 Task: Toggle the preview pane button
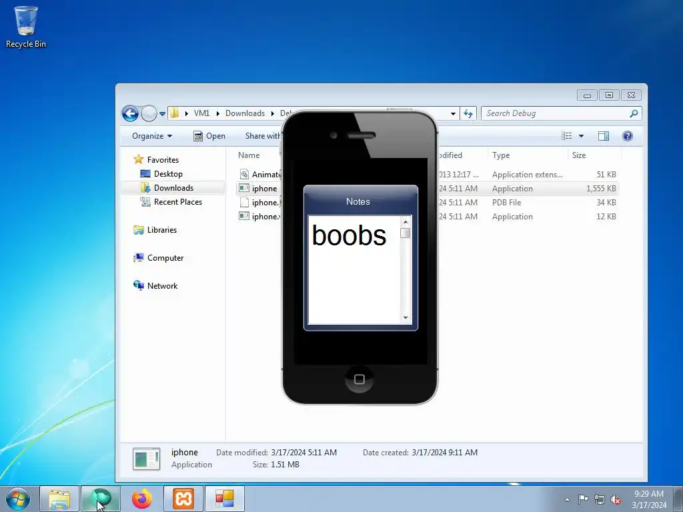pos(603,136)
